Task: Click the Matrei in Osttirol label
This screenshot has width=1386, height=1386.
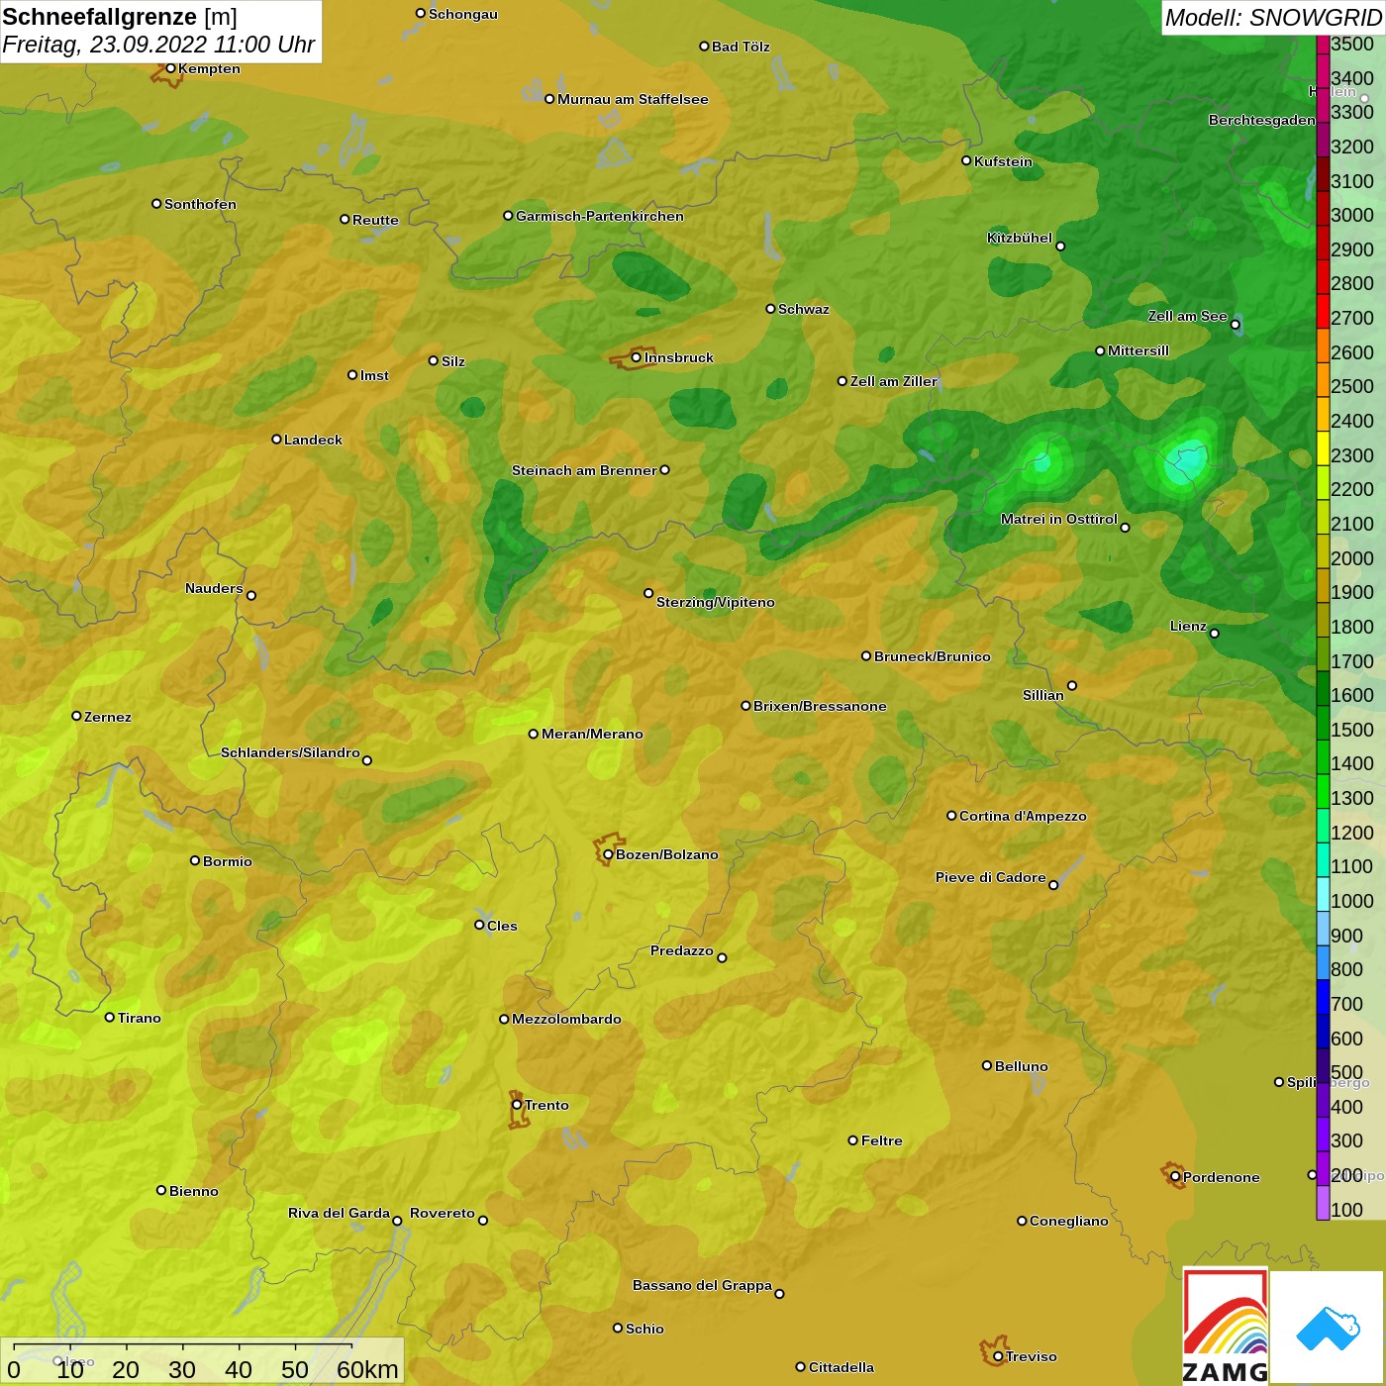Action: tap(1059, 519)
